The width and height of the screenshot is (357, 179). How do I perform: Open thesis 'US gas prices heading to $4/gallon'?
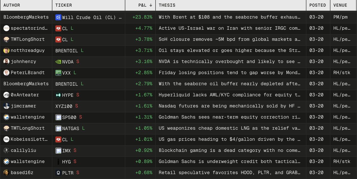[229, 139]
